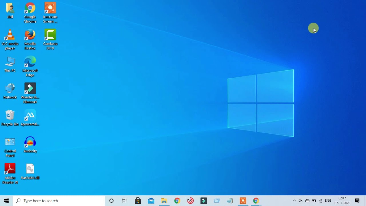Check battery status in the system tray
The width and height of the screenshot is (366, 206).
(x=314, y=201)
